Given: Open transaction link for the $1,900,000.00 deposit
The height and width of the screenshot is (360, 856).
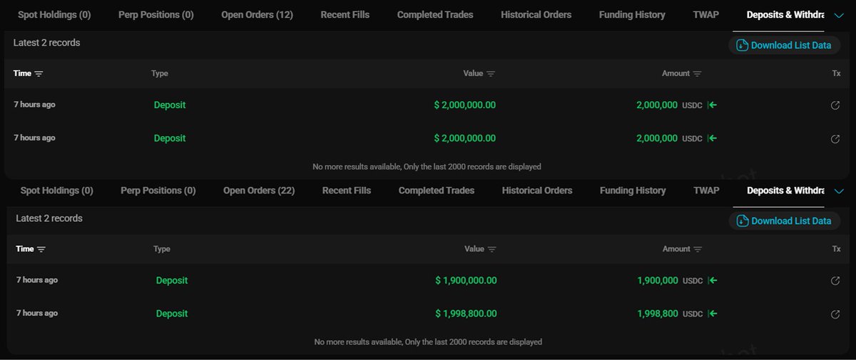Looking at the screenshot, I should pos(835,281).
